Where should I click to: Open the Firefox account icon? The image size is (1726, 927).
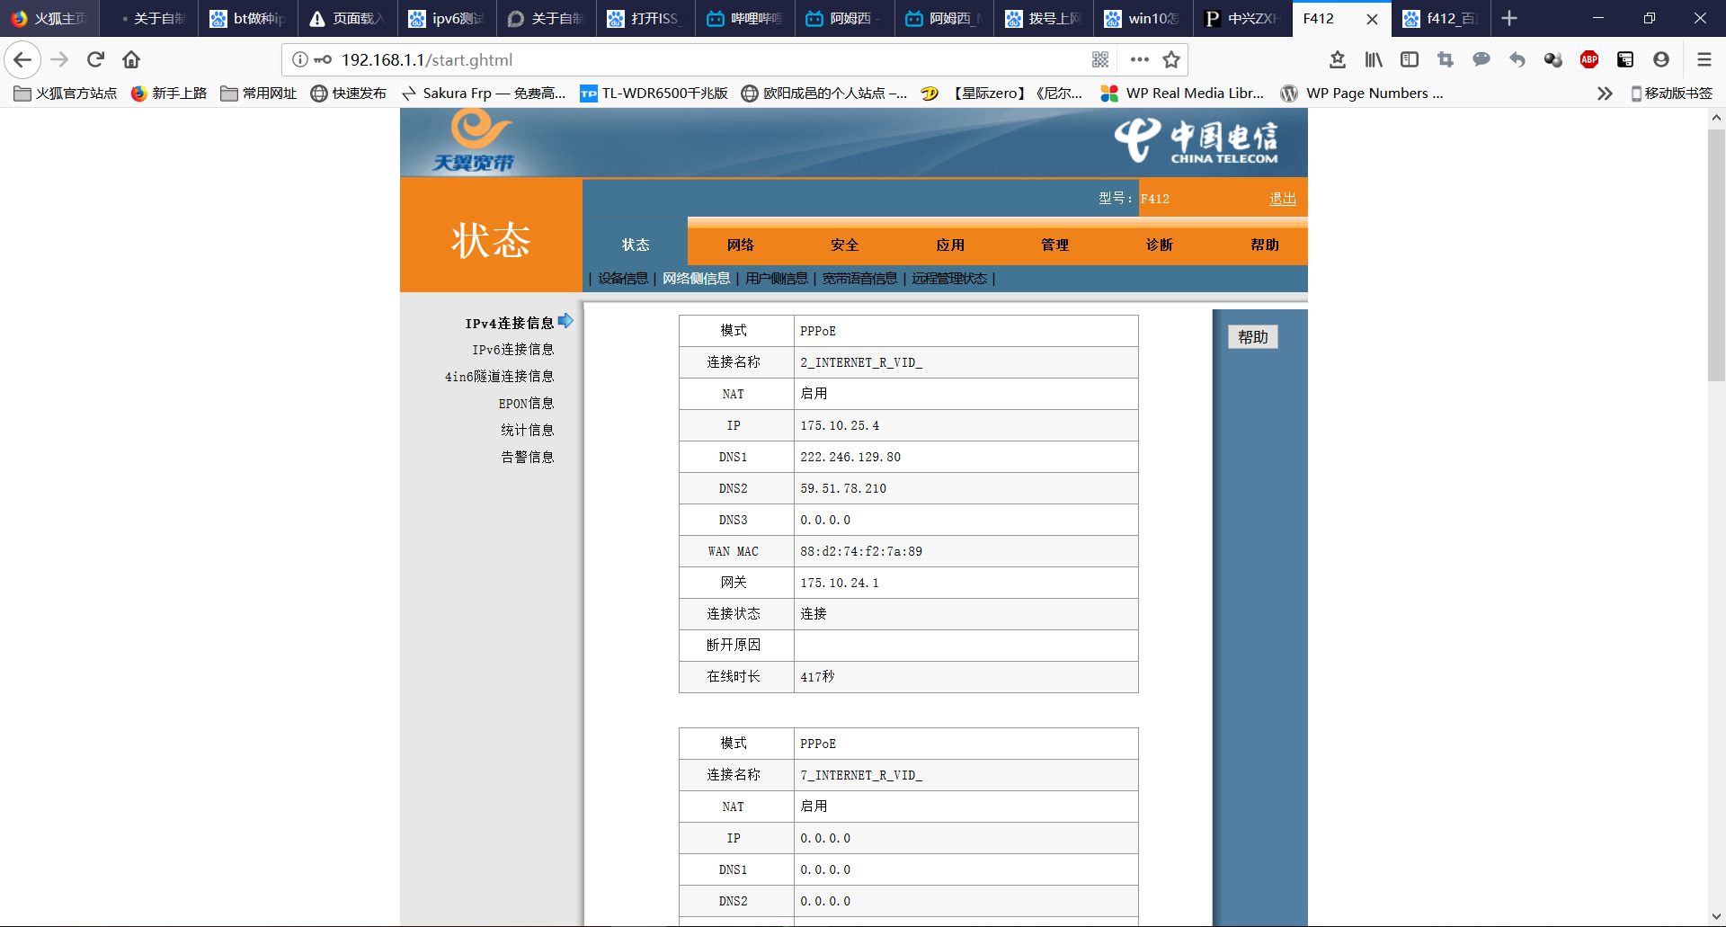1660,59
